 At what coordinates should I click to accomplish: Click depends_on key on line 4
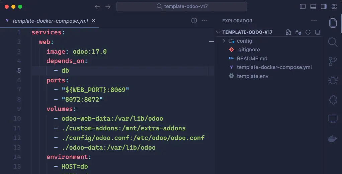pos(65,61)
